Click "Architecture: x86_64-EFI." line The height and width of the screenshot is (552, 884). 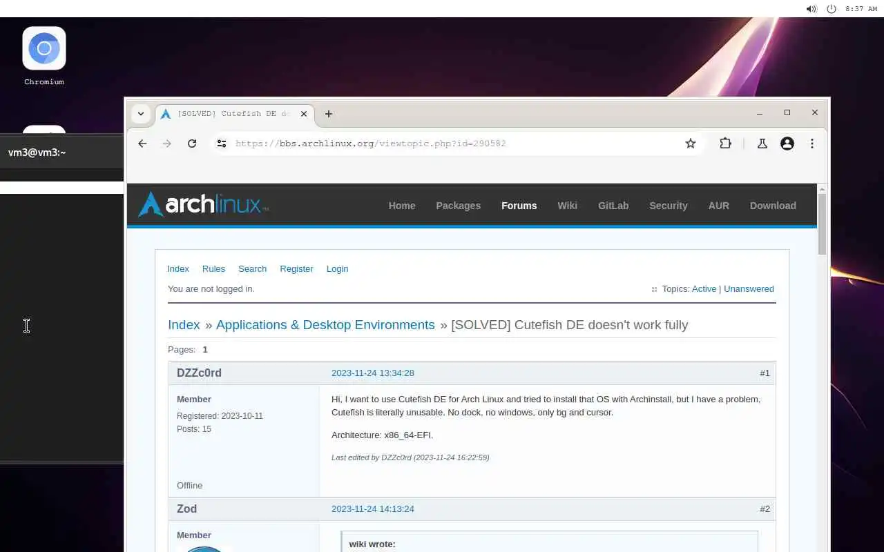tap(383, 435)
